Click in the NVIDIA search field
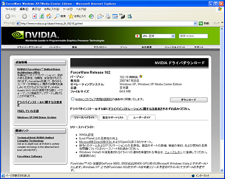 coord(193,36)
